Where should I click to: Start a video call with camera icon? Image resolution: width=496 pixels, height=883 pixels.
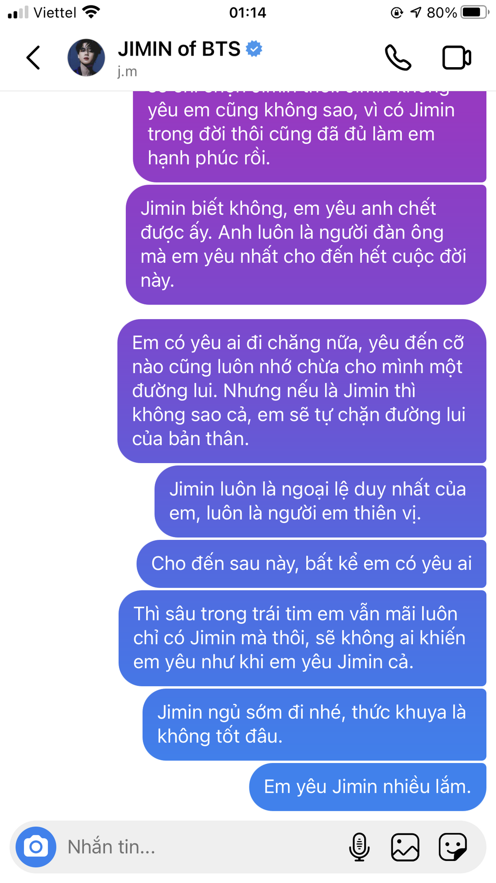coord(457,58)
